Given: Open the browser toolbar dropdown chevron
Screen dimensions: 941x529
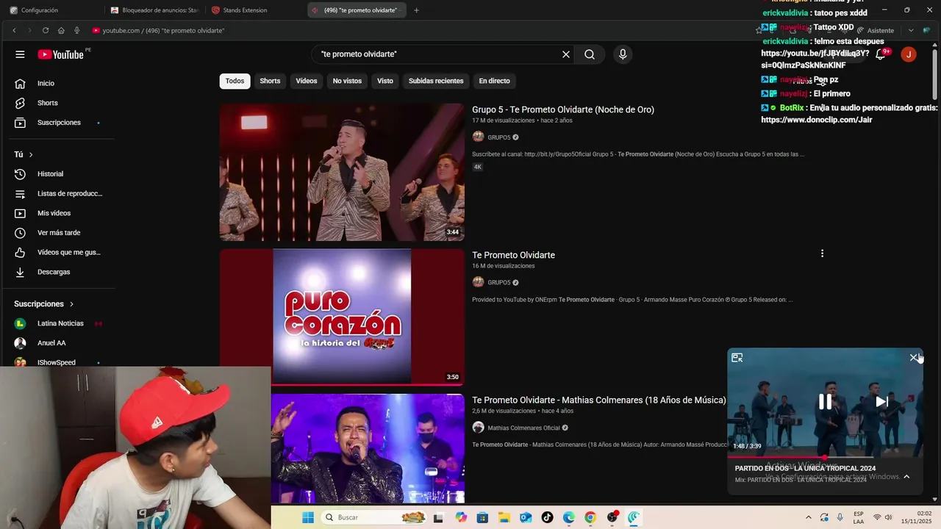Looking at the screenshot, I should (911, 30).
